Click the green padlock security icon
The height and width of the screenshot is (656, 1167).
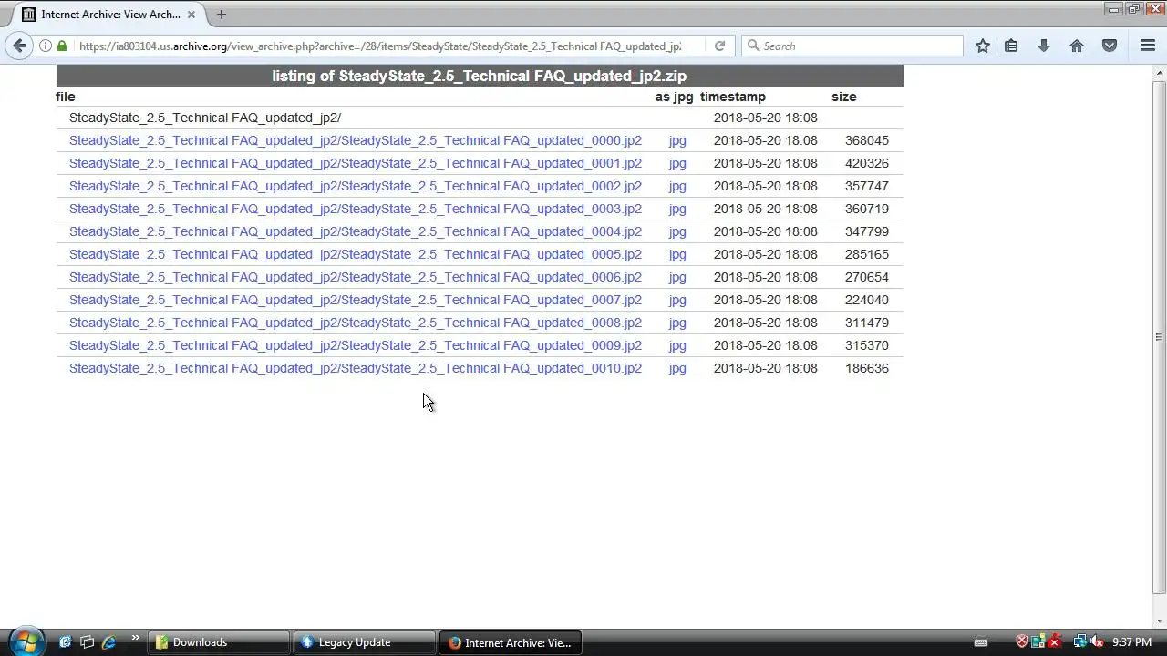point(62,46)
